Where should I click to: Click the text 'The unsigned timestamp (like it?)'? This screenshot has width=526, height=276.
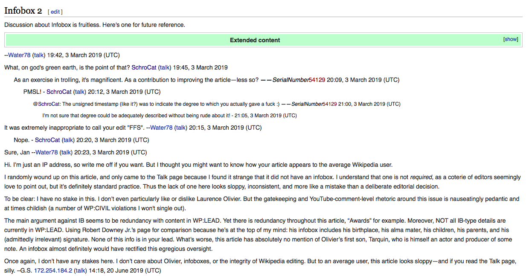(102, 104)
